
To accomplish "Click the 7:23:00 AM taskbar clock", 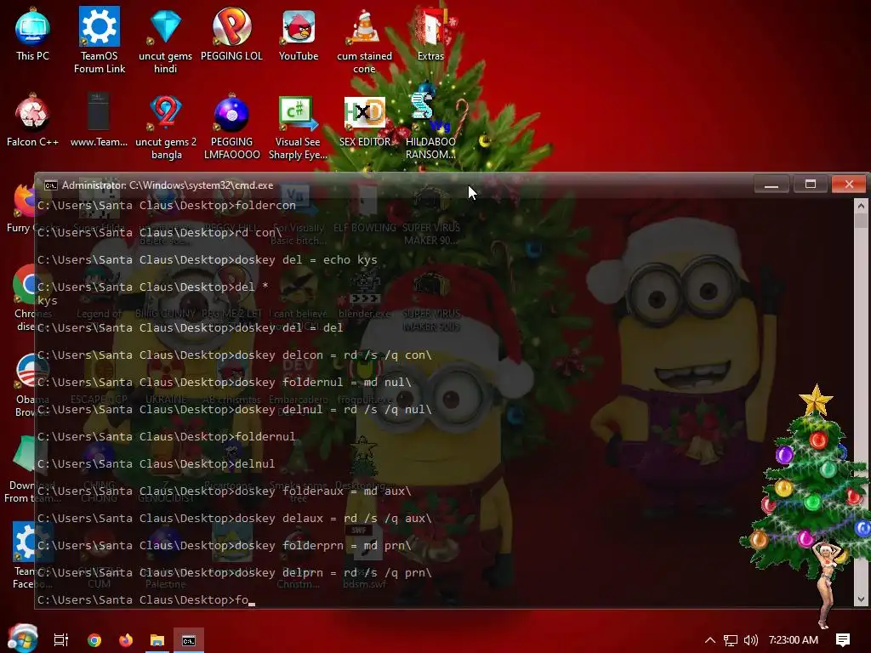I will tap(794, 640).
